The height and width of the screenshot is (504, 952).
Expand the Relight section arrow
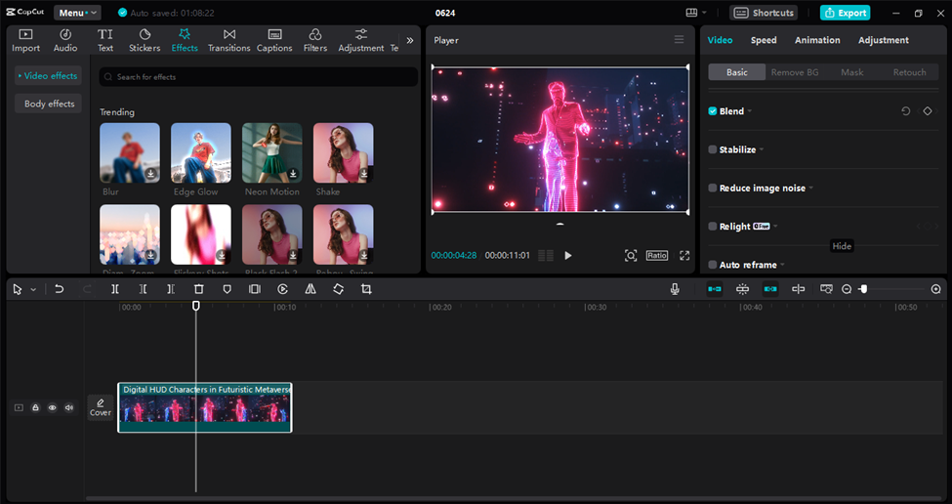pyautogui.click(x=775, y=226)
